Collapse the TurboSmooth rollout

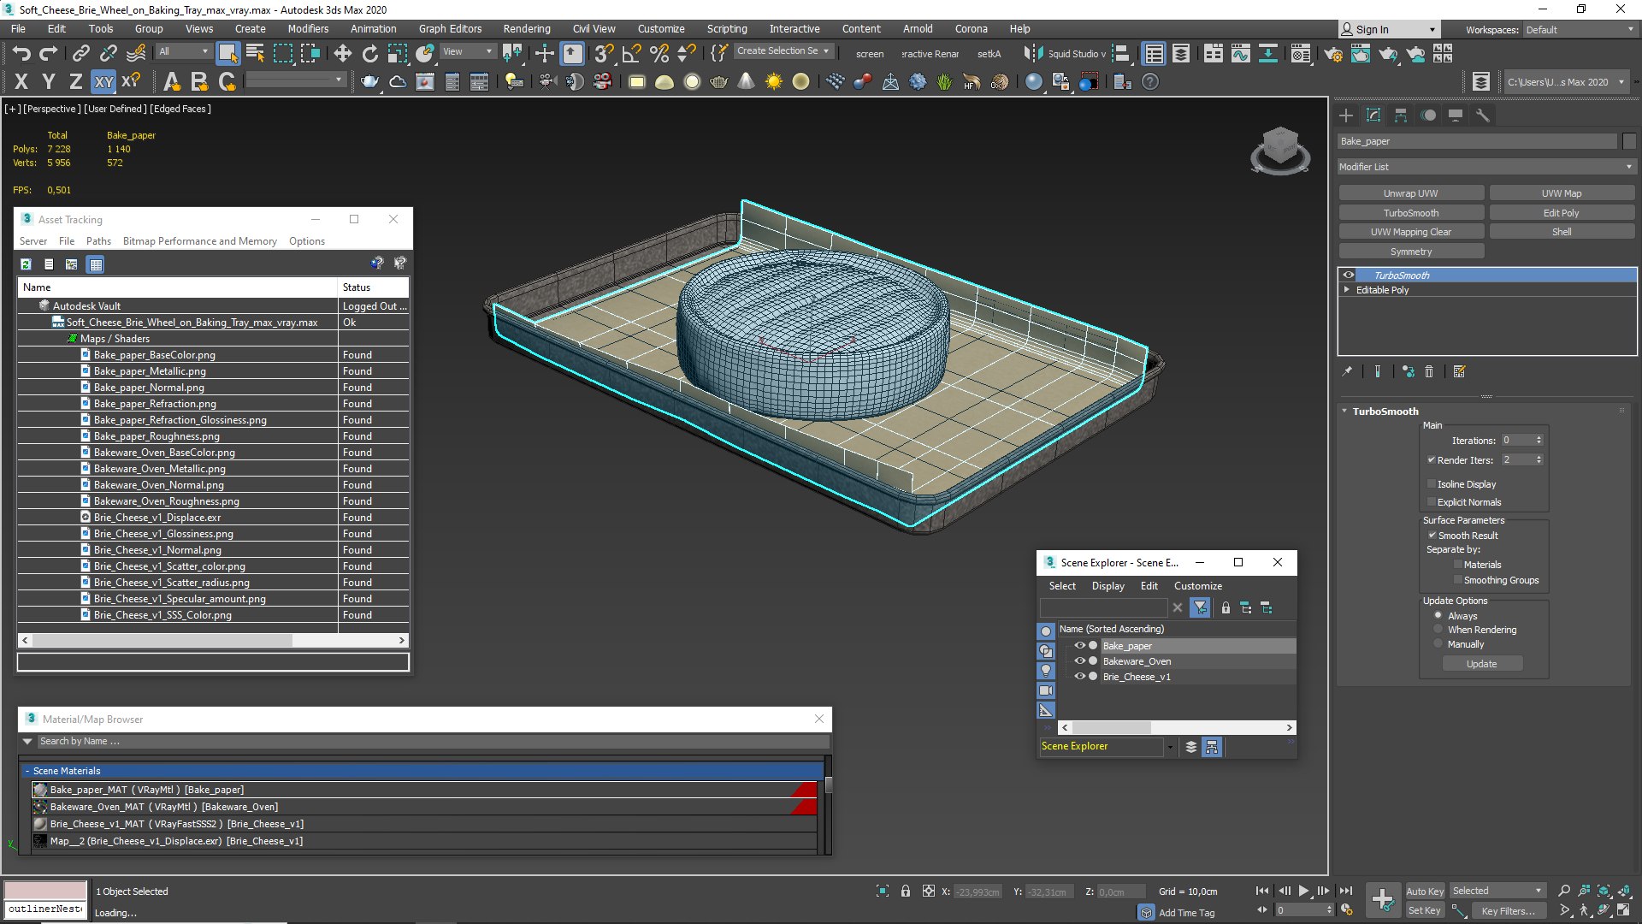pyautogui.click(x=1344, y=412)
